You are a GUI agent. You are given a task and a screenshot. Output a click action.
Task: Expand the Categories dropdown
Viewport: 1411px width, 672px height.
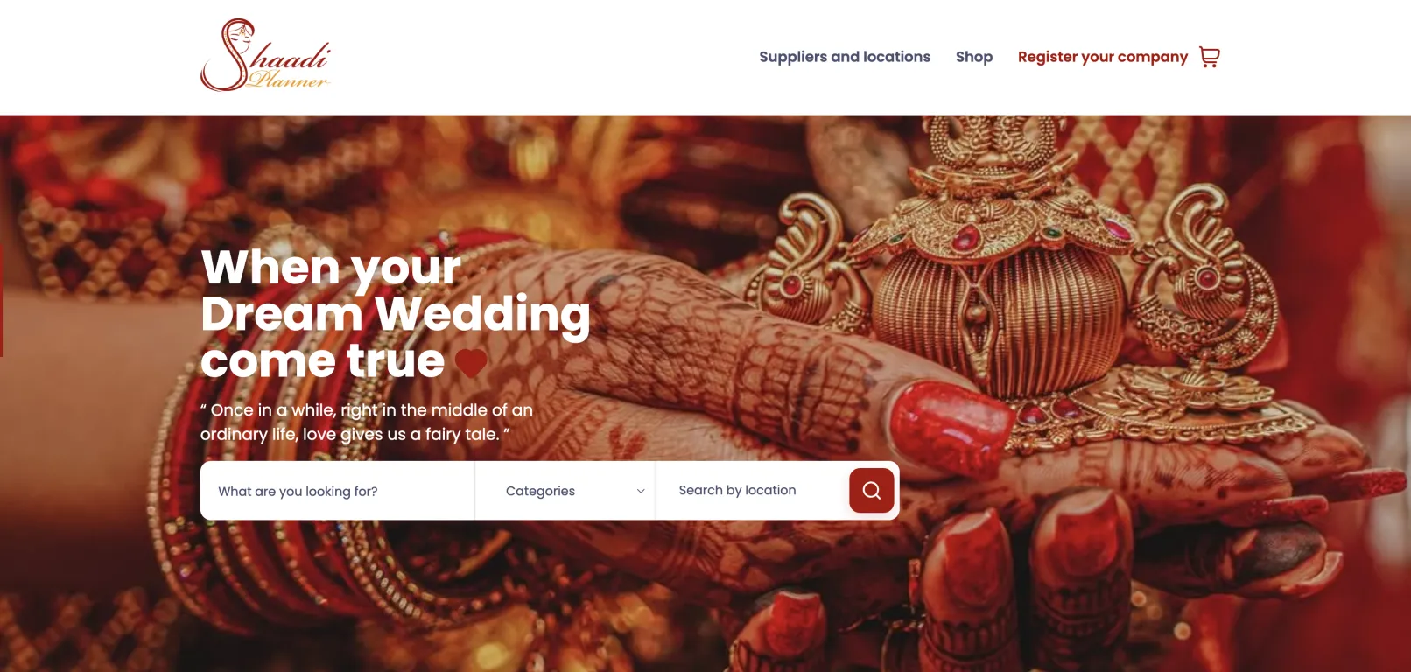point(565,491)
